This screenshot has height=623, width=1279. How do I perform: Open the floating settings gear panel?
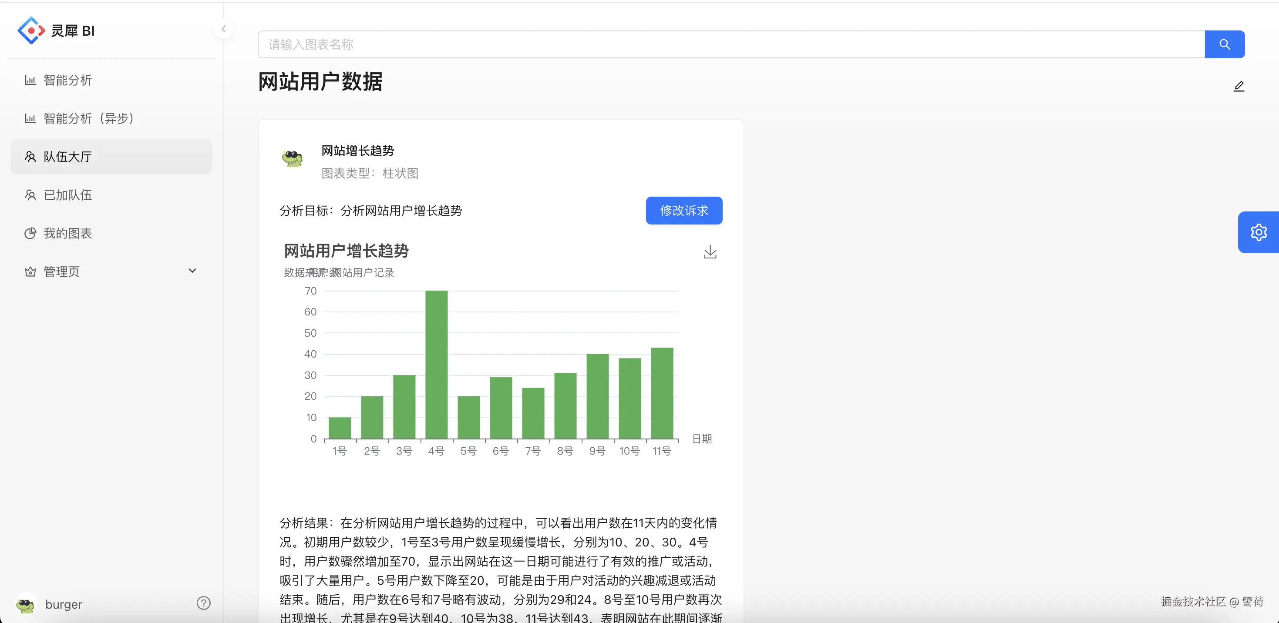pyautogui.click(x=1258, y=232)
